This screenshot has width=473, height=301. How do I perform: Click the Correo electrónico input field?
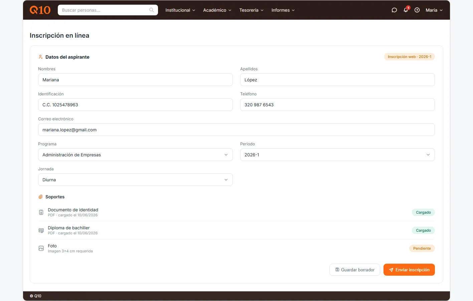[236, 130]
